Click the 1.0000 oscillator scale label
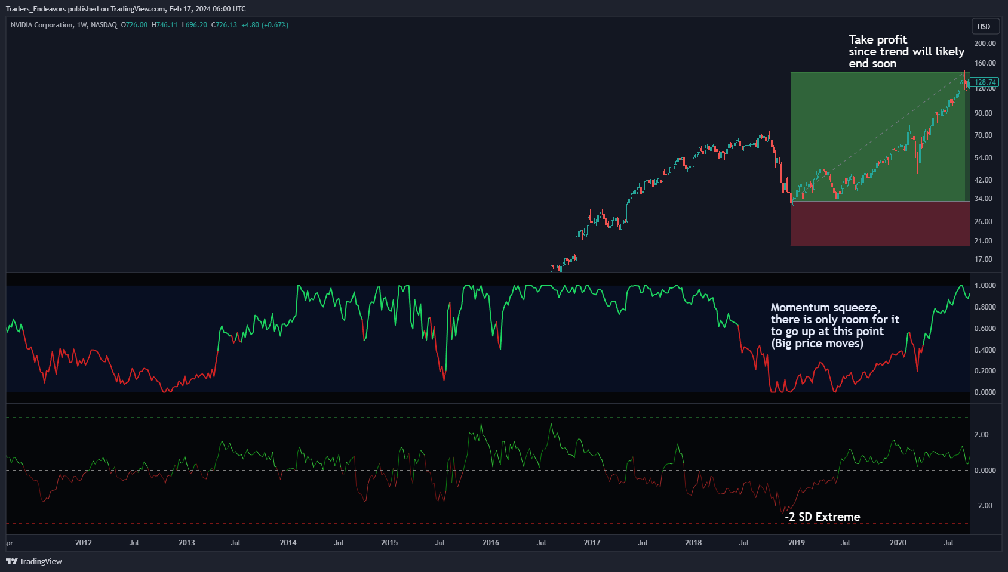Image resolution: width=1008 pixels, height=572 pixels. click(985, 286)
